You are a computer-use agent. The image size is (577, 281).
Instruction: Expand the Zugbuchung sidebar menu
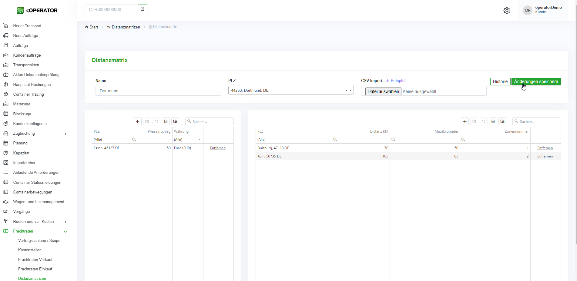point(65,134)
